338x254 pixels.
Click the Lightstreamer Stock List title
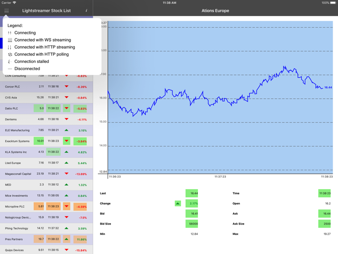[x=46, y=11]
